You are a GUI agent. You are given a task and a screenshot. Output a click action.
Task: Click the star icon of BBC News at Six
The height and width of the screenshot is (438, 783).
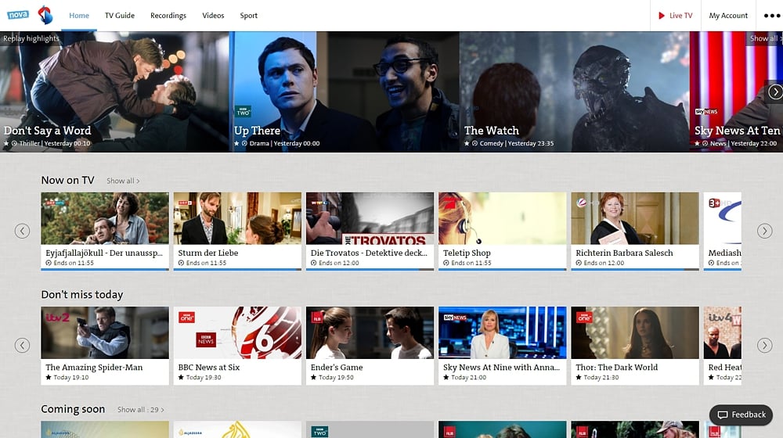(182, 377)
